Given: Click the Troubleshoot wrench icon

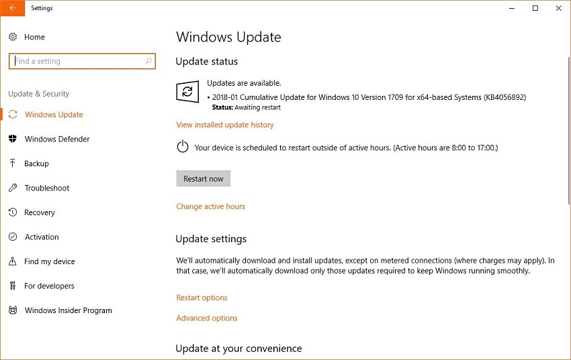Looking at the screenshot, I should coord(13,188).
